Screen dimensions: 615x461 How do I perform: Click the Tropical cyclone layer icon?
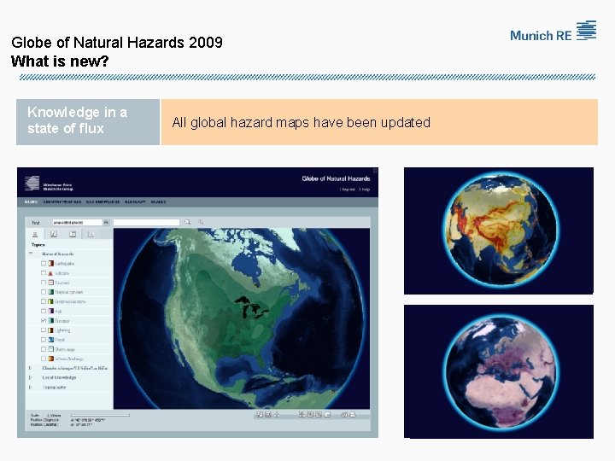coord(51,292)
